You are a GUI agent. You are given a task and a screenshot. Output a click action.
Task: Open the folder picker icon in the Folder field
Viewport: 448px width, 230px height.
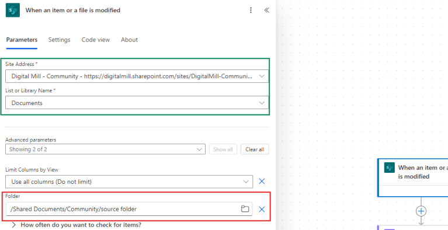click(245, 209)
